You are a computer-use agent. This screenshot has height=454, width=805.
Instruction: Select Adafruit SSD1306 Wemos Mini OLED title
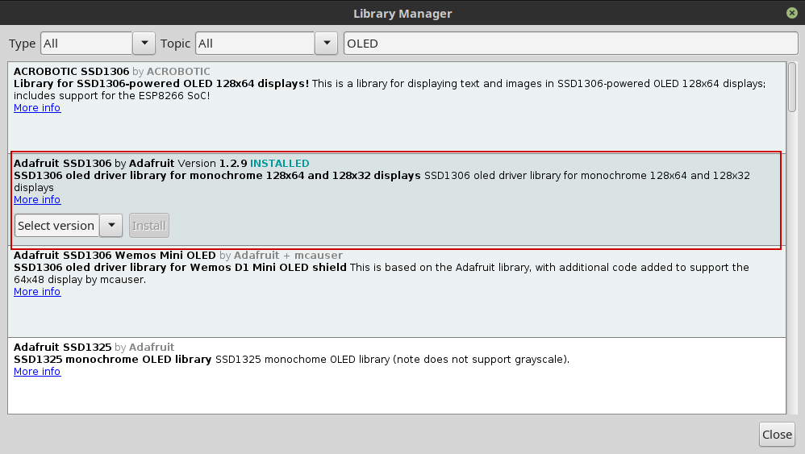[115, 255]
